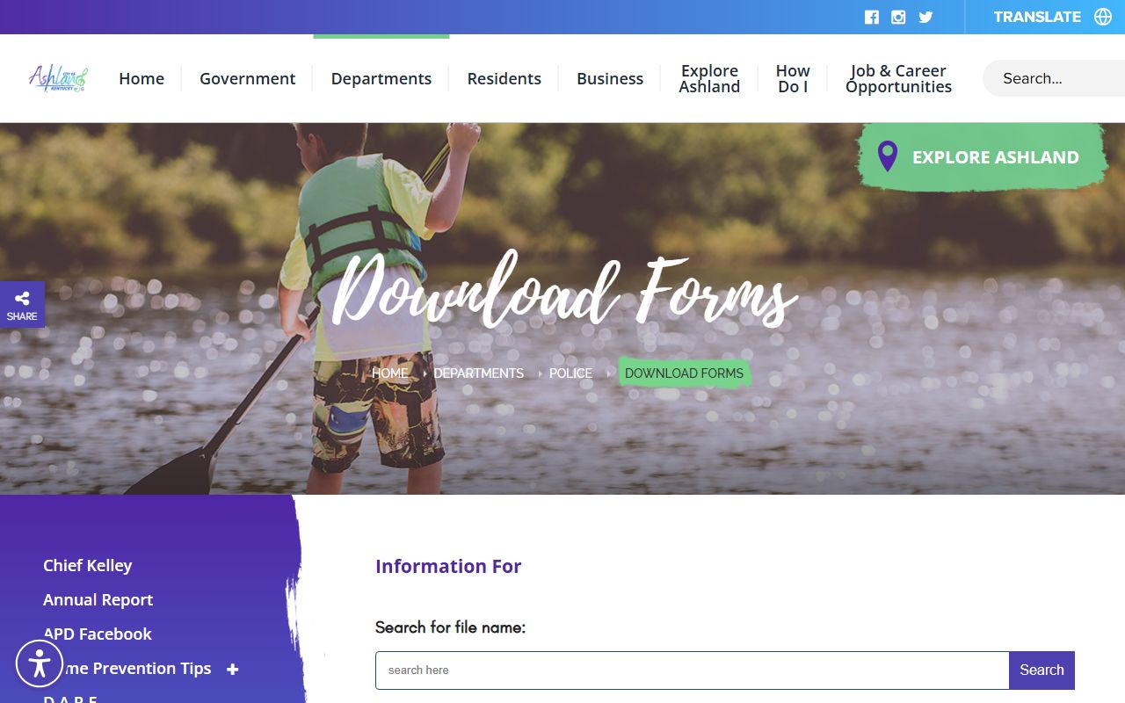Click the map pin on Explore Ashland
The height and width of the screenshot is (703, 1125).
[x=888, y=156]
